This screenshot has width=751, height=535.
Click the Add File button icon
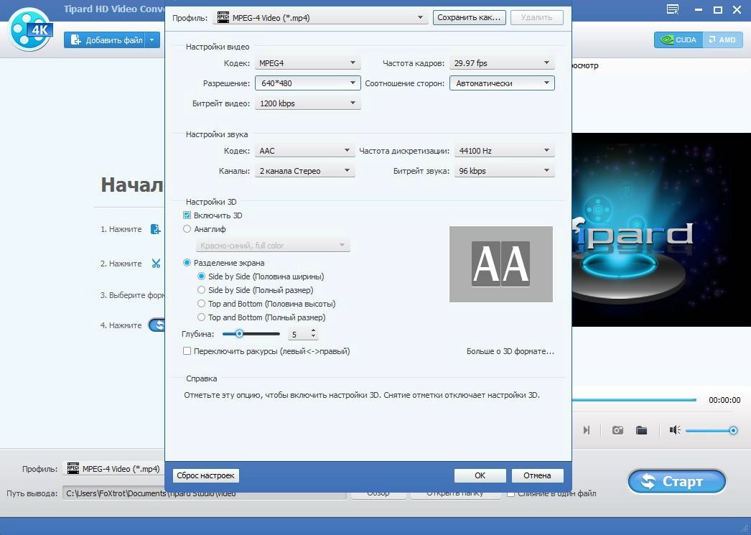coord(75,40)
